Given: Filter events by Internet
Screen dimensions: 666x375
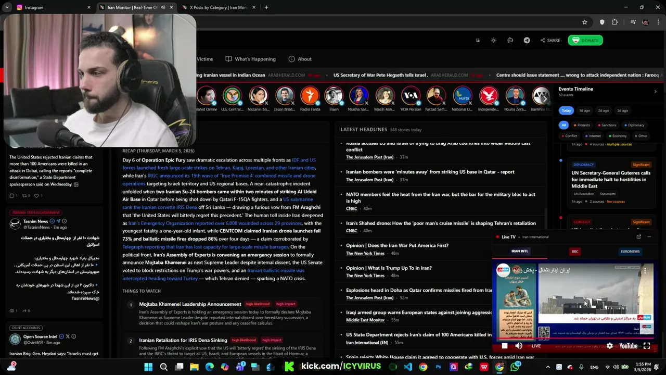Looking at the screenshot, I should (x=593, y=136).
